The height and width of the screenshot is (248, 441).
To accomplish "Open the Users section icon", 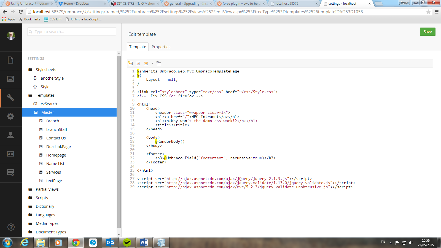I will point(10,135).
